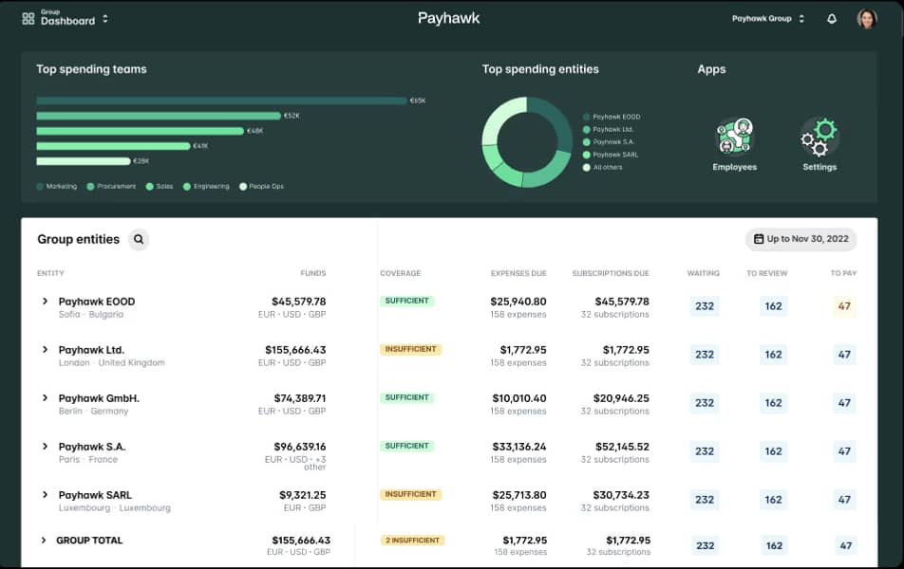Viewport: 904px width, 569px height.
Task: Sort by the SUBSCRIPTIONS DUE column header
Action: 611,273
